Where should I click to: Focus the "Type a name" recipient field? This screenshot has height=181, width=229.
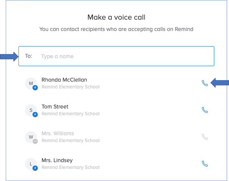[x=125, y=56]
